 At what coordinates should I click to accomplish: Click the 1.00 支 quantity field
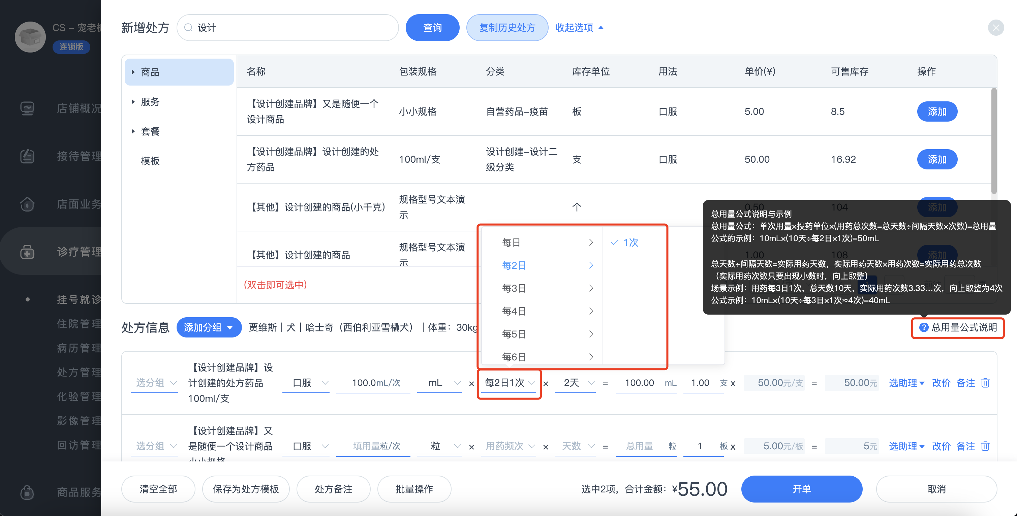click(704, 383)
